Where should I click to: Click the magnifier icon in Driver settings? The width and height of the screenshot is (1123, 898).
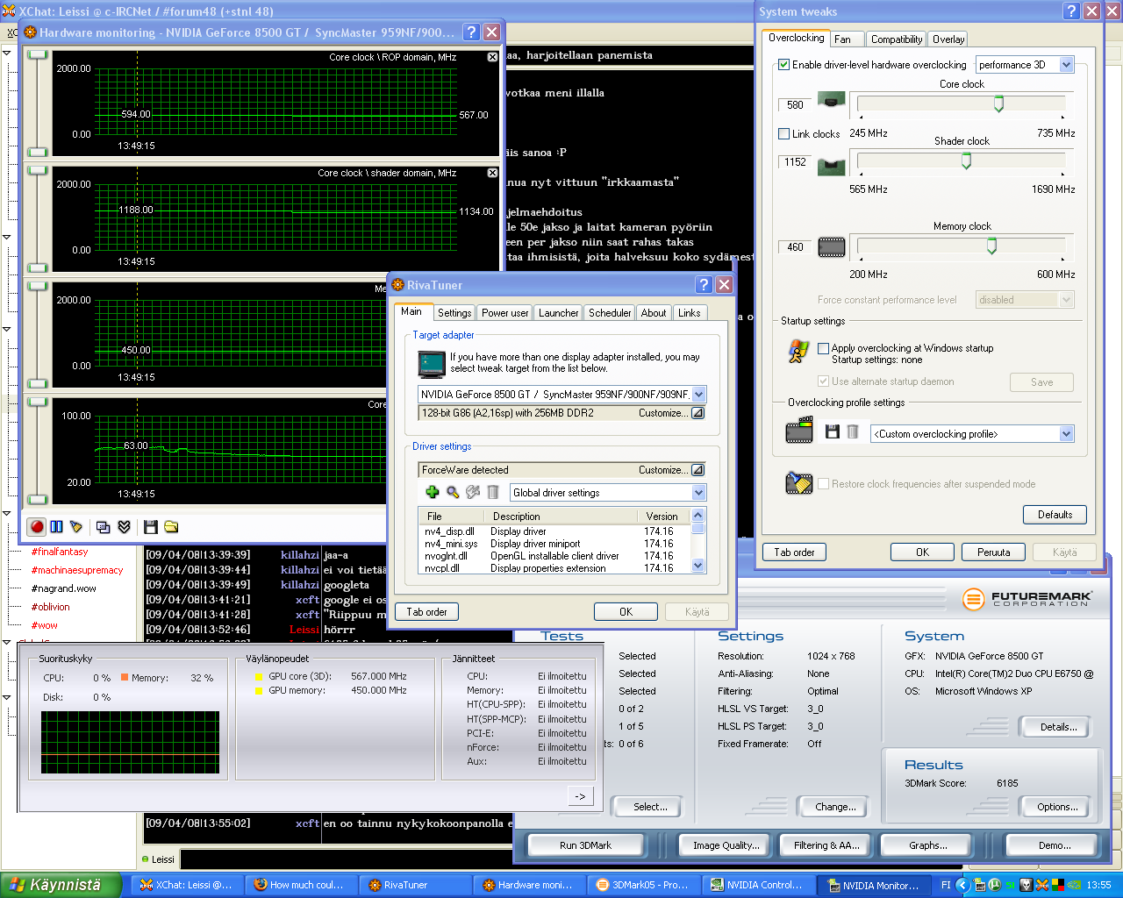coord(453,493)
